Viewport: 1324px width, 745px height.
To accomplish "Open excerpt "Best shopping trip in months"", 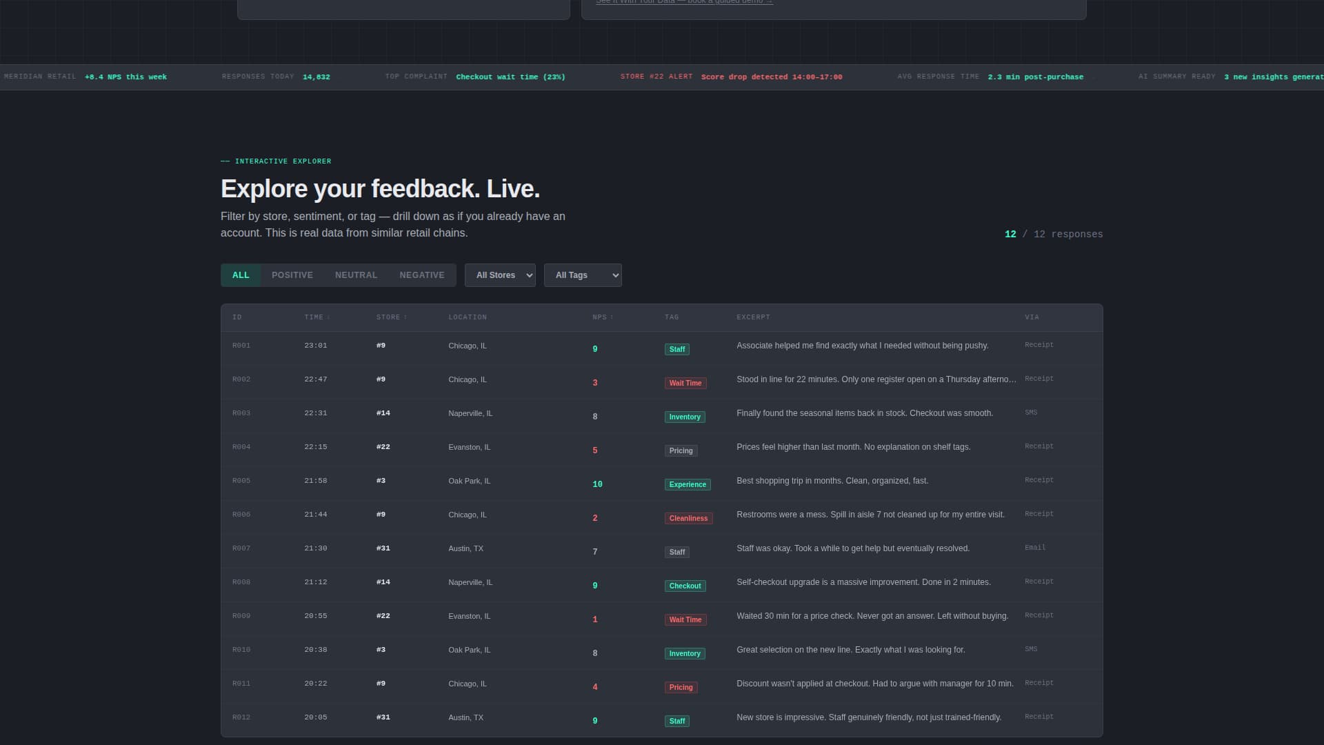I will tap(832, 481).
